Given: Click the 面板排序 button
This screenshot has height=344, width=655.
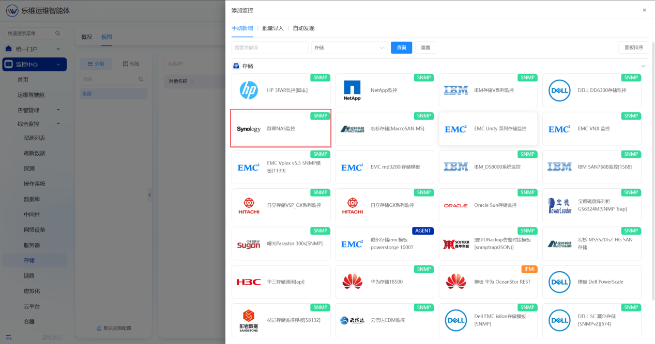Looking at the screenshot, I should pyautogui.click(x=633, y=47).
